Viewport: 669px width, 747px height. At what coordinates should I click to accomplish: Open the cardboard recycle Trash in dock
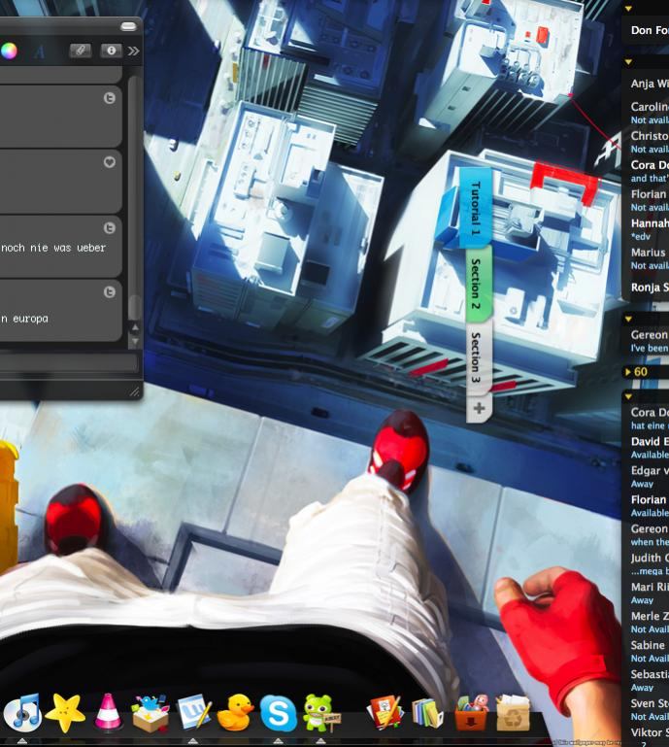[514, 713]
